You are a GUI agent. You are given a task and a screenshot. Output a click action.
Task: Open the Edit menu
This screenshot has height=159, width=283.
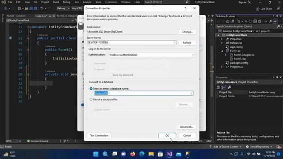coord(18,2)
